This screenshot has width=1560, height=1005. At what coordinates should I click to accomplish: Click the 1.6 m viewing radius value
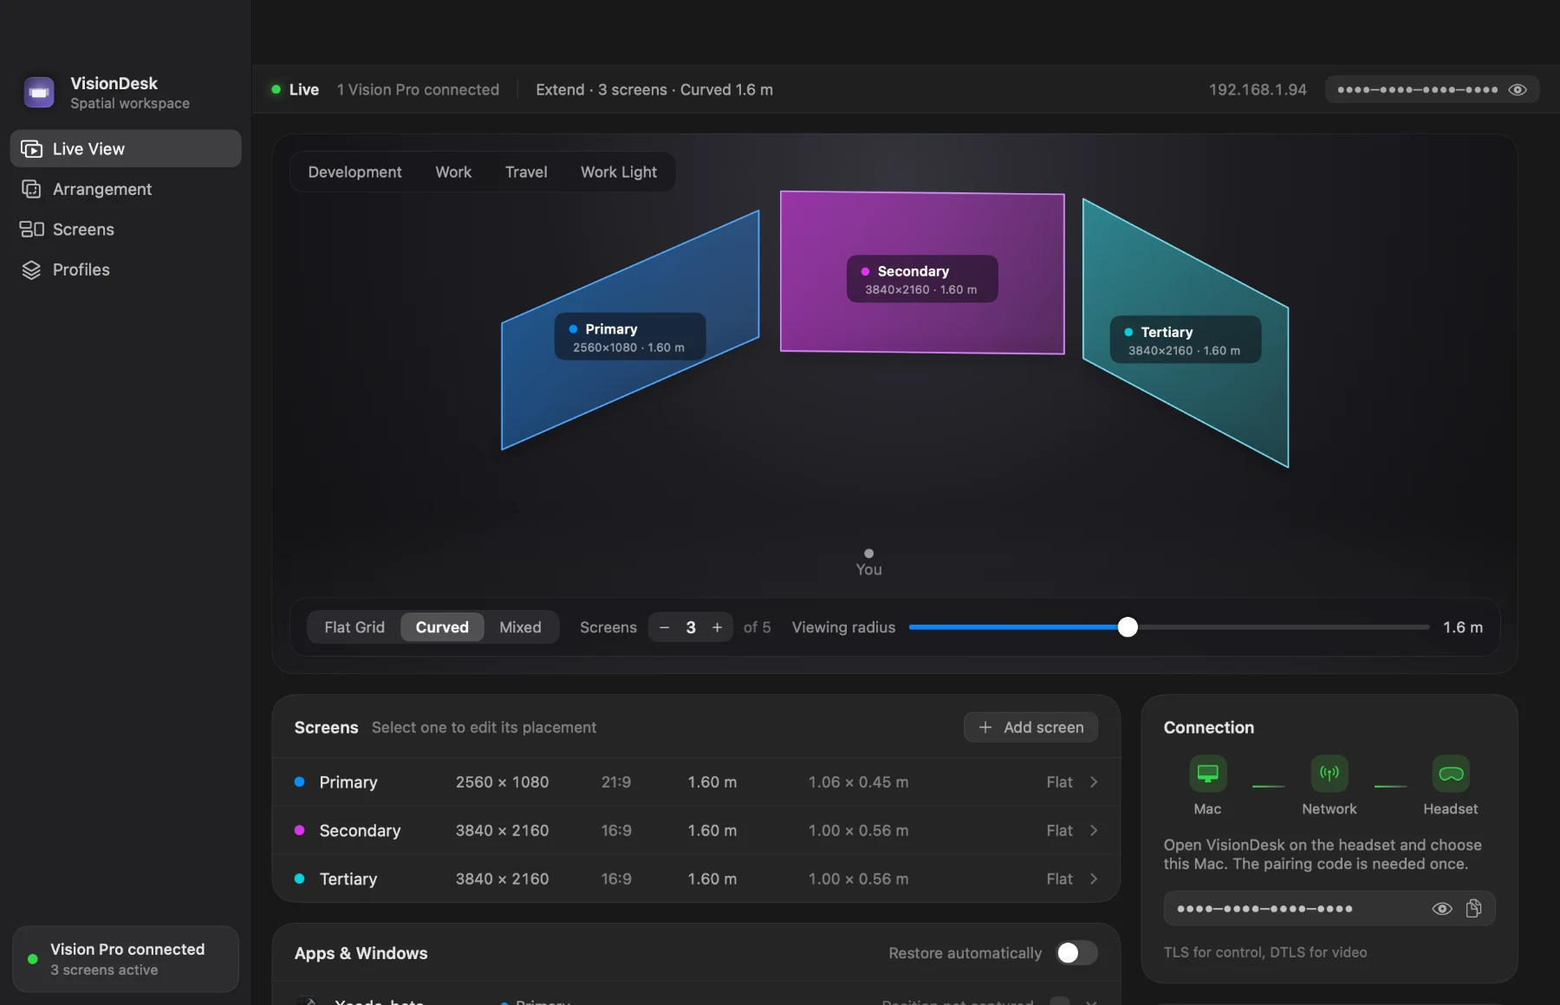[x=1462, y=627]
